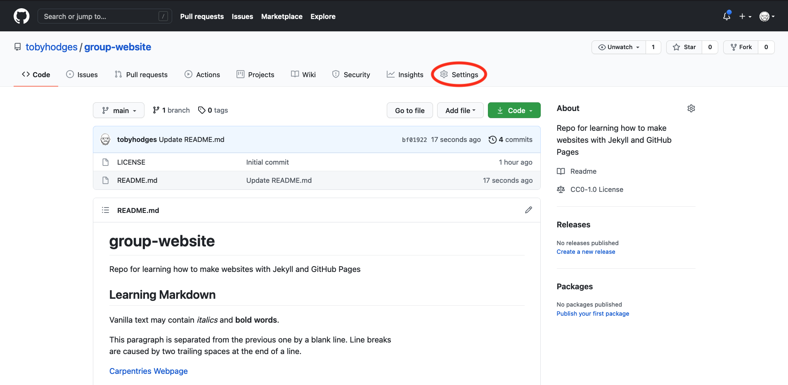Open the Wiki tab
788x385 pixels.
[303, 75]
